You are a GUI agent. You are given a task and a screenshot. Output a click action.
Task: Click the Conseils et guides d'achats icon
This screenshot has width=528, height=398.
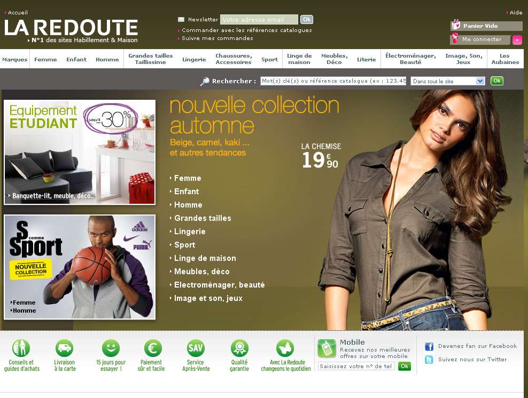(x=21, y=348)
